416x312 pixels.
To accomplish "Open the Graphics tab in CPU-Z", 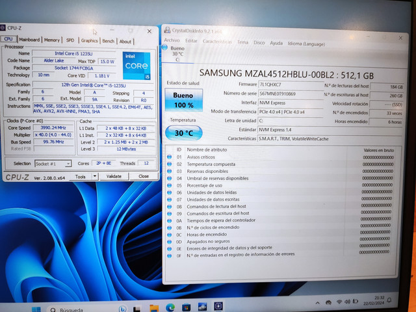I will click(x=89, y=40).
